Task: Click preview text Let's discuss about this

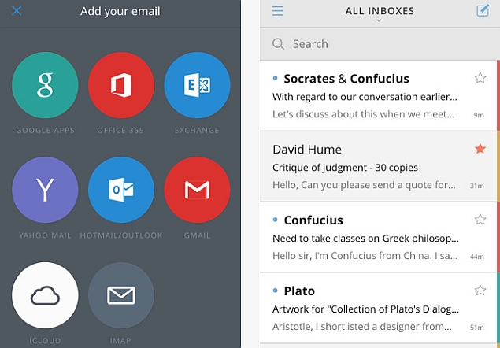Action: tap(364, 114)
